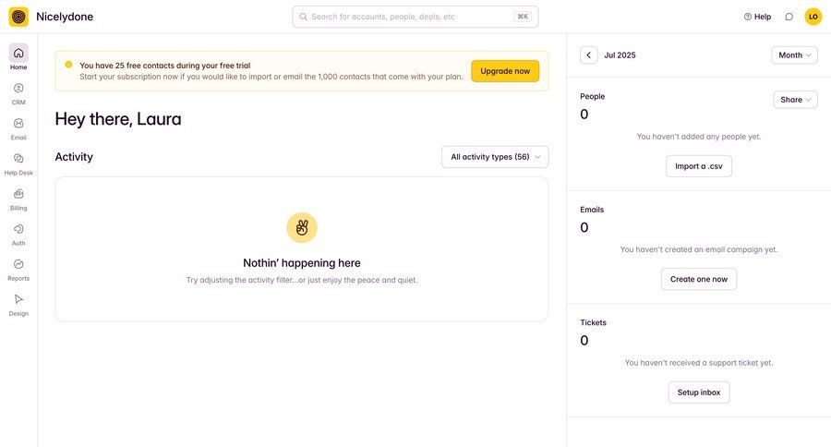
Task: Click the Setup inbox button
Action: tap(699, 393)
